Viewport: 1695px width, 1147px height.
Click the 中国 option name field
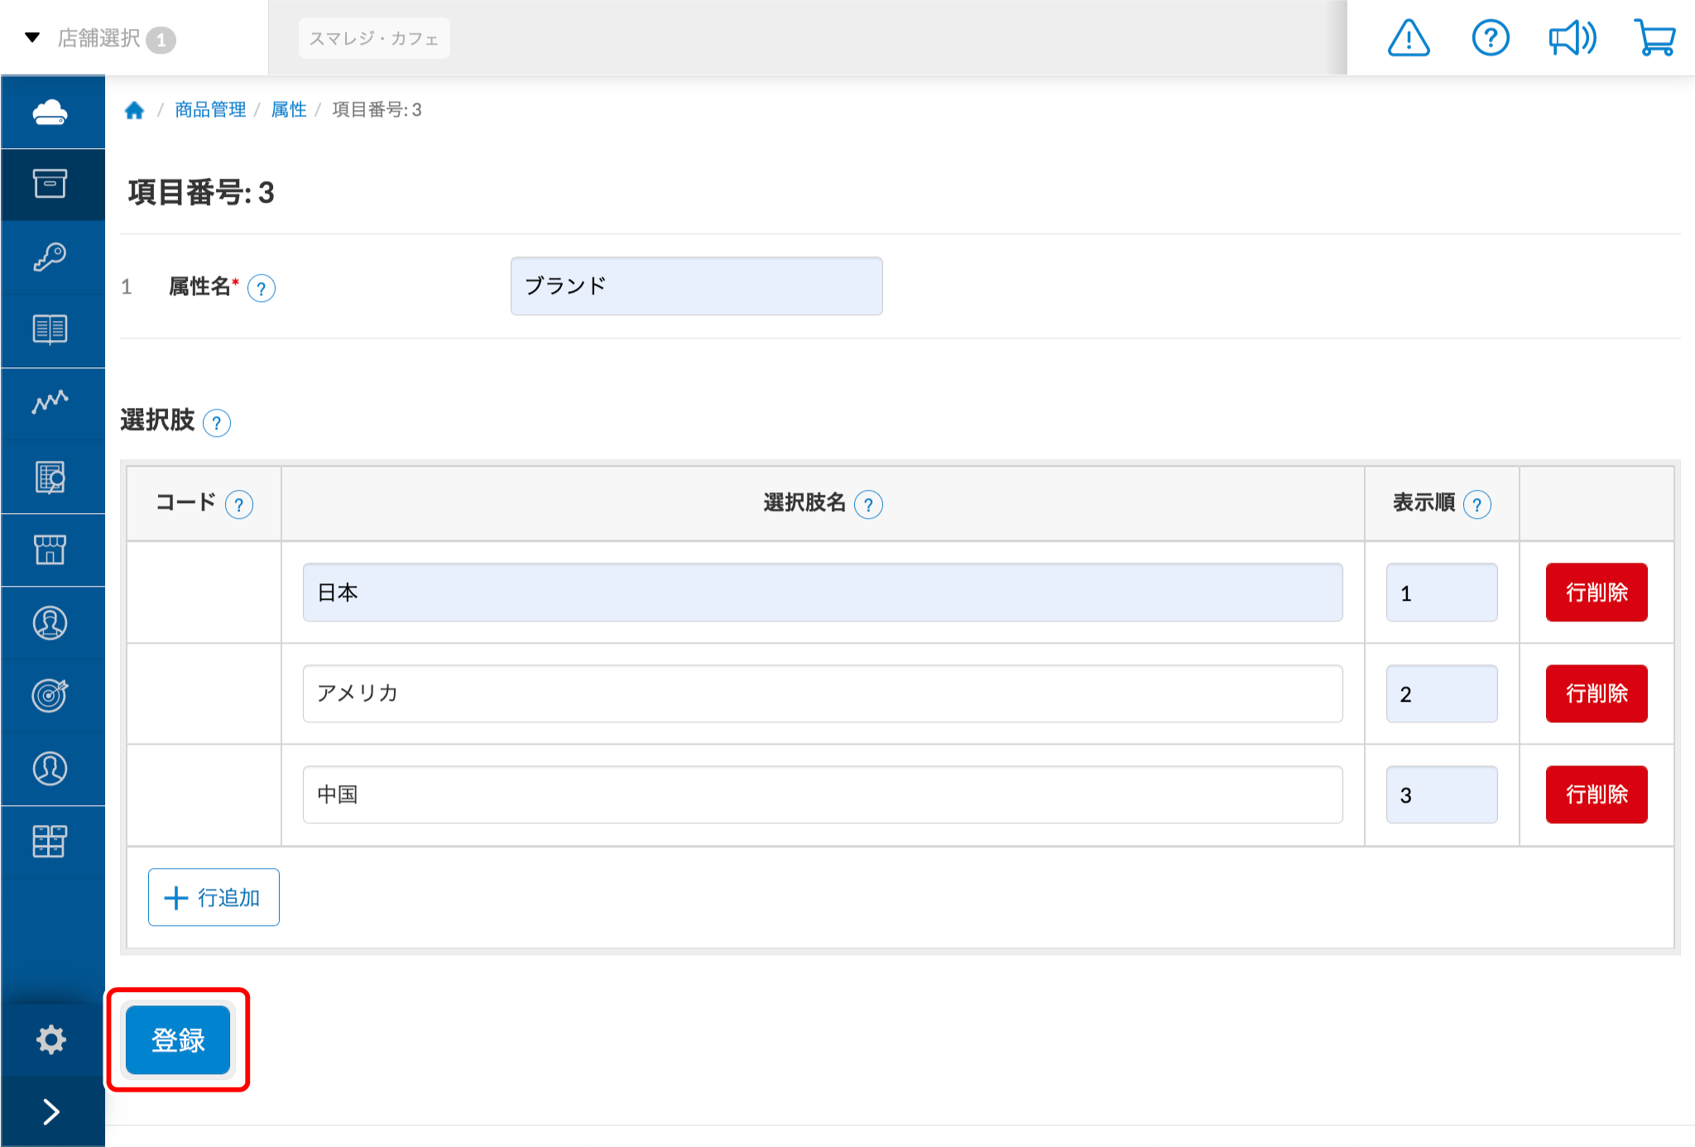pos(822,794)
